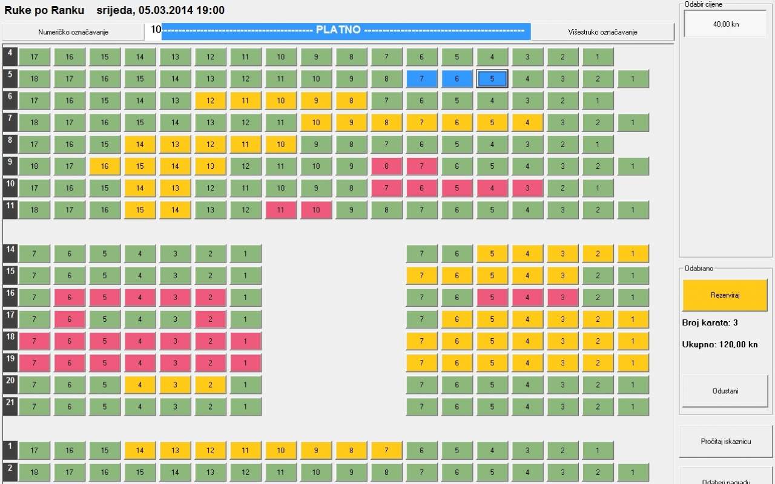Click row 14 header label
Image resolution: width=775 pixels, height=484 pixels.
[x=10, y=250]
